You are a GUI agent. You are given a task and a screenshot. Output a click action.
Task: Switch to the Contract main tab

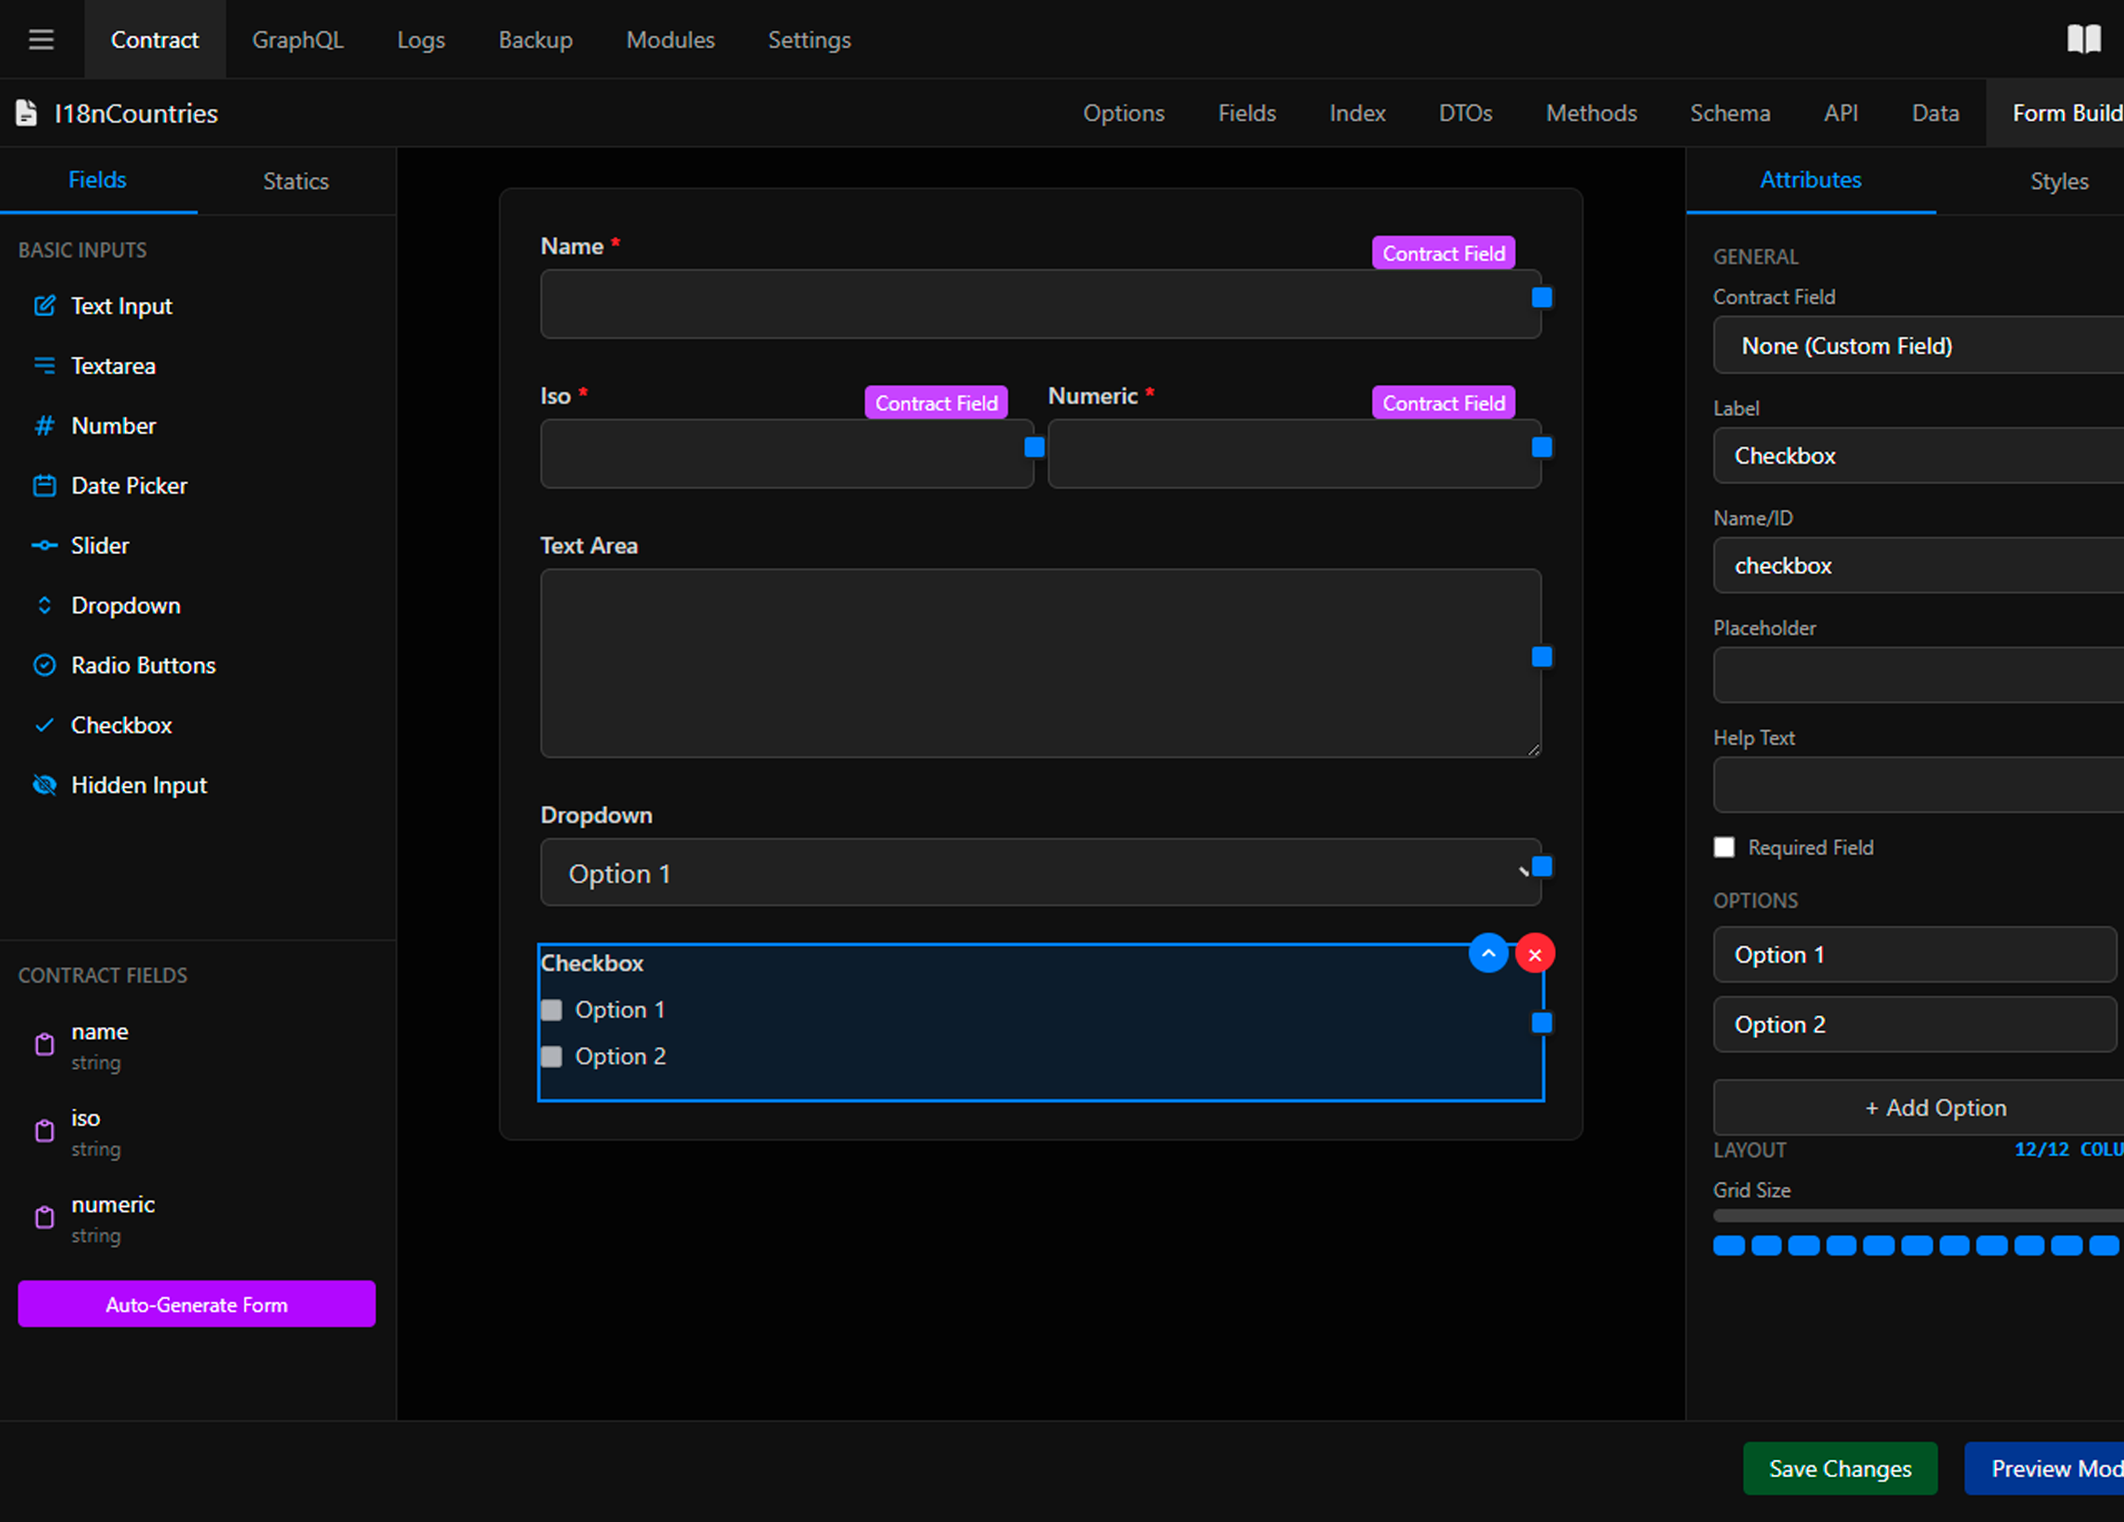click(155, 39)
